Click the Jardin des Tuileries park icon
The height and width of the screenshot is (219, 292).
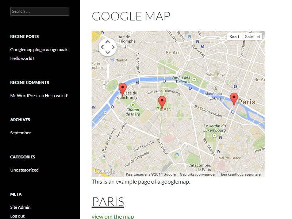pyautogui.click(x=194, y=80)
